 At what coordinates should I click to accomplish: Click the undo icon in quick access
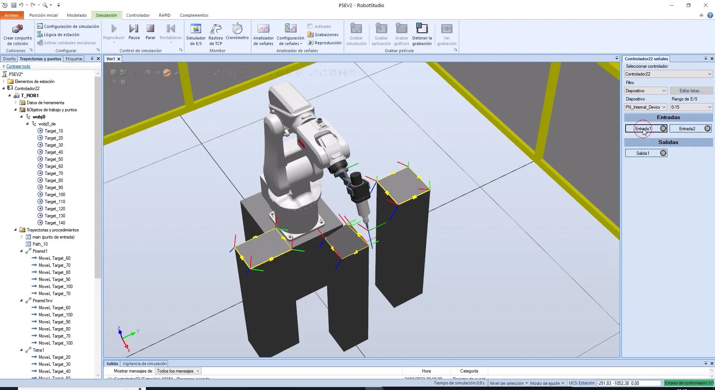[x=21, y=5]
